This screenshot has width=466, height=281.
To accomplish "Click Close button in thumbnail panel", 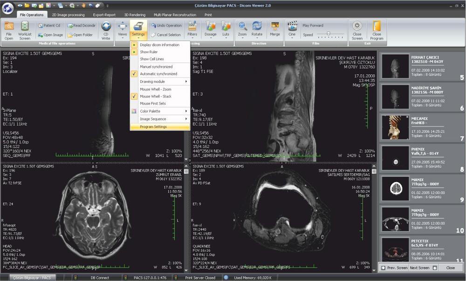I will click(x=450, y=268).
